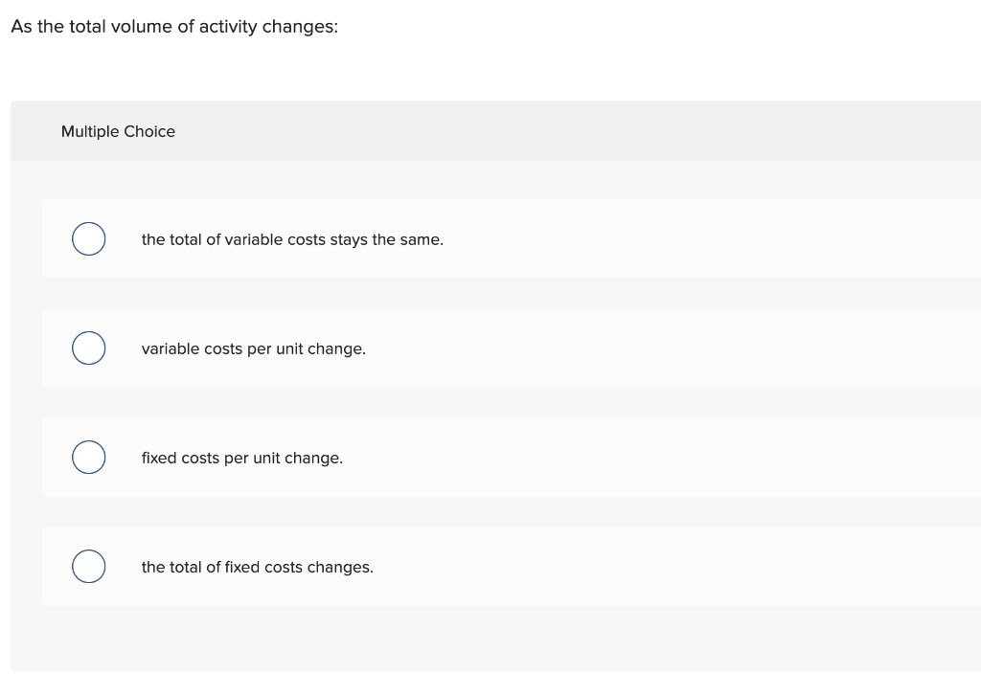Select the radio button for the first answer

click(x=88, y=238)
